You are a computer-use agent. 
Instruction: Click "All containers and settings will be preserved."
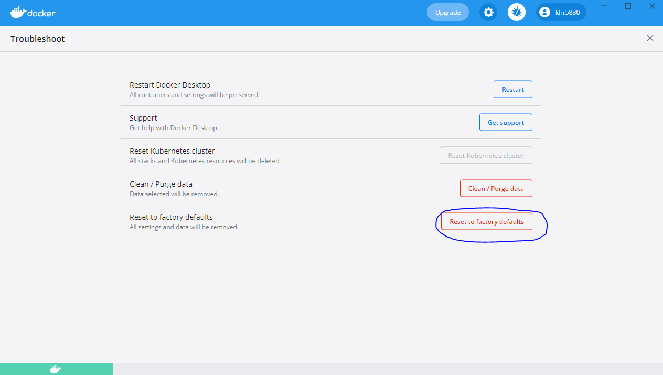coord(195,95)
